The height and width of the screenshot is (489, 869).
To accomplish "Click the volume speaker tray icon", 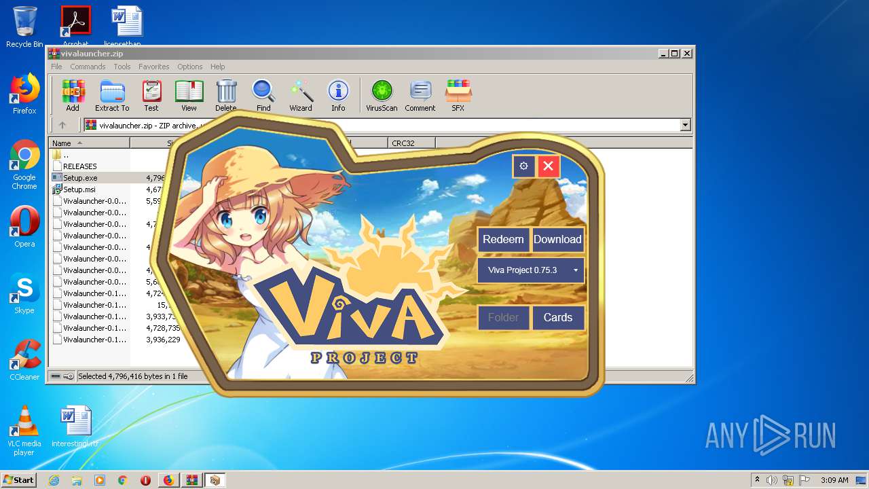I will point(772,480).
